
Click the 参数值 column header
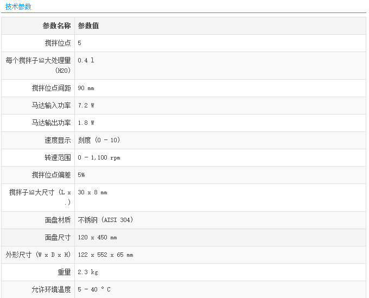coord(88,26)
